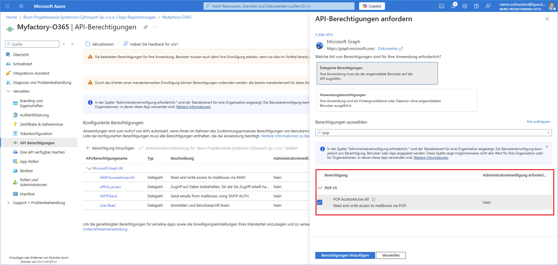This screenshot has width=558, height=265.
Task: Open the hamburger portal menu
Action: [x=21, y=6]
